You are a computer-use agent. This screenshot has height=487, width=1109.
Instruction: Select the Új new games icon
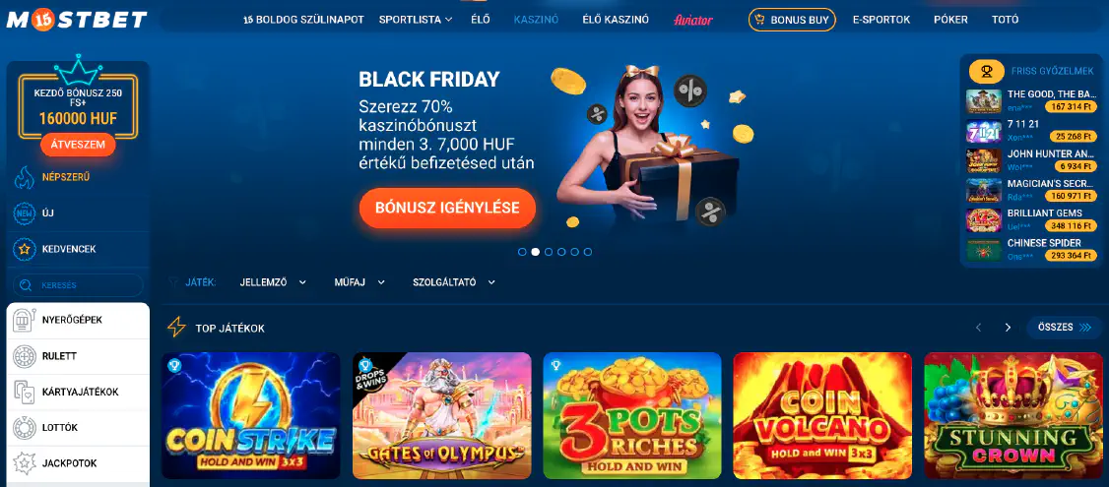click(24, 213)
